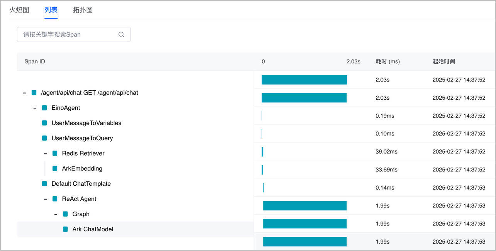
Task: Click the teal square icon beside EinoAgent
Action: (44, 108)
